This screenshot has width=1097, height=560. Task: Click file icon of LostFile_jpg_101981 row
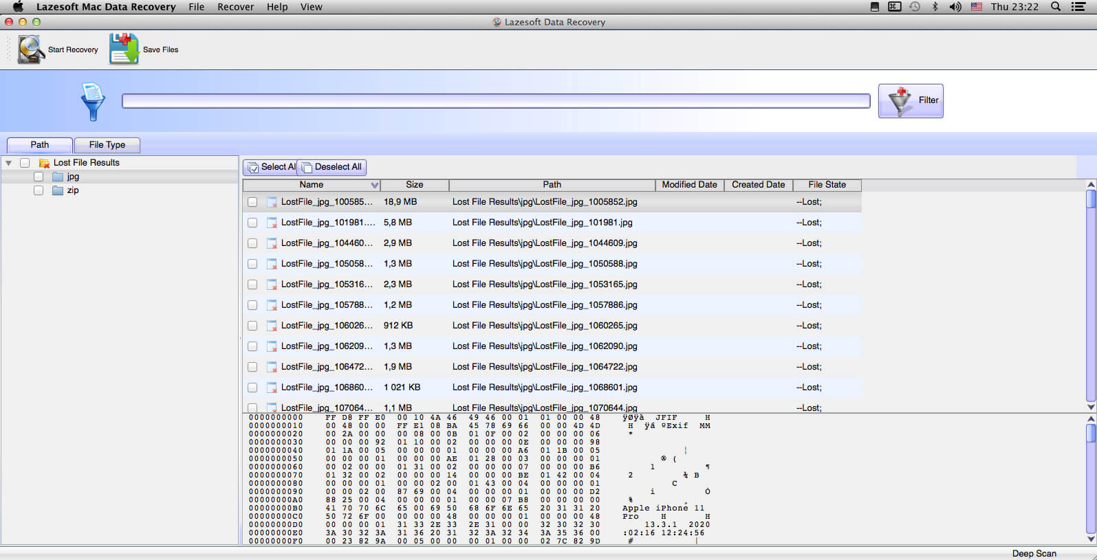pos(272,223)
